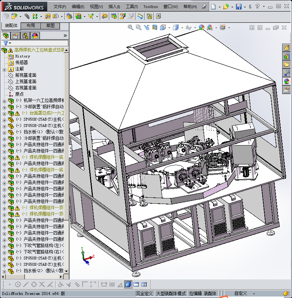Click the Save icon in the title toolbar

pos(239,6)
